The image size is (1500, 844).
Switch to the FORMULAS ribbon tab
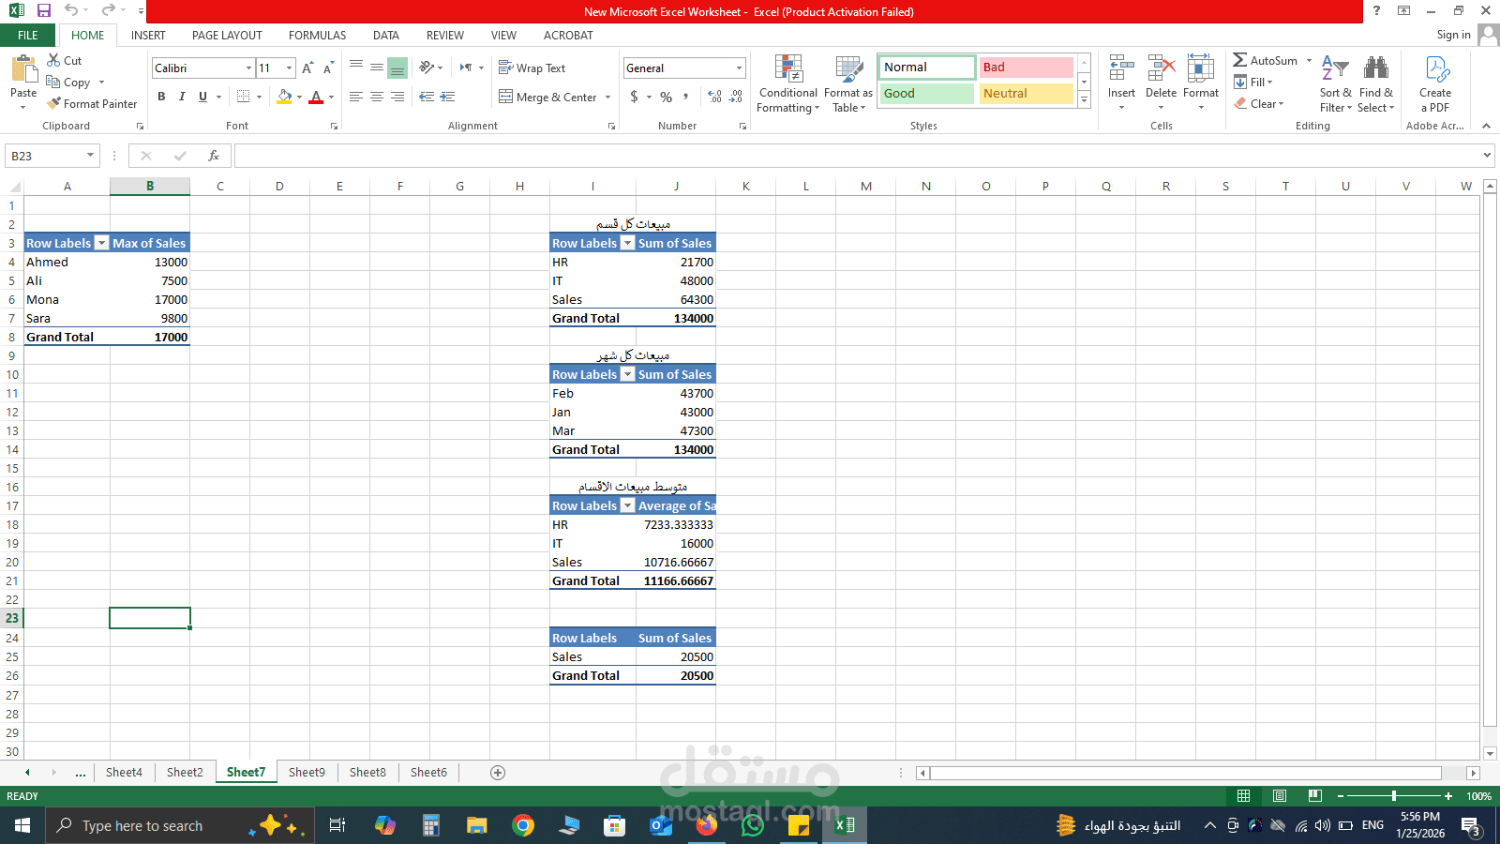tap(317, 35)
